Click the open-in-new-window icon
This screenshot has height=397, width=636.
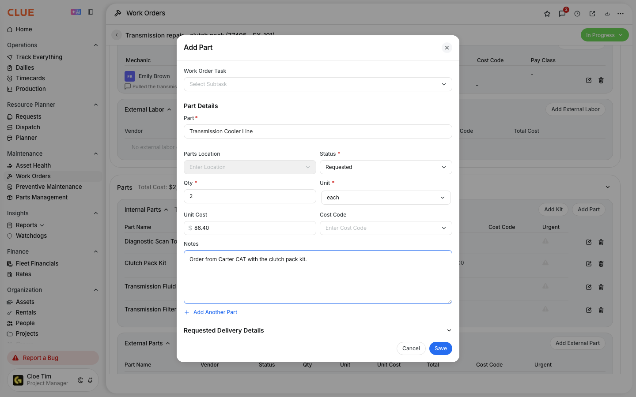tap(592, 14)
